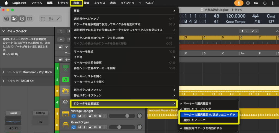Image resolution: width=279 pixels, height=133 pixels.
Task: Toggle lock on Vintage Upright track
Action: [x=90, y=116]
